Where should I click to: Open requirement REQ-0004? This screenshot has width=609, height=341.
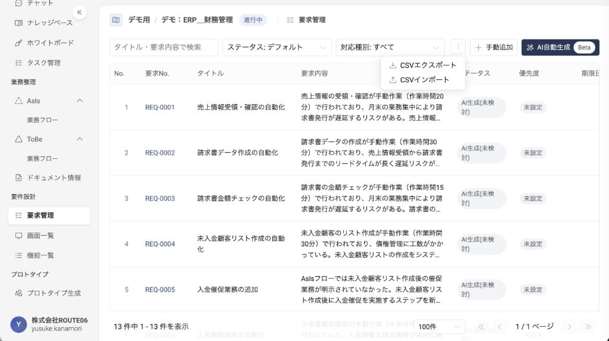point(160,244)
